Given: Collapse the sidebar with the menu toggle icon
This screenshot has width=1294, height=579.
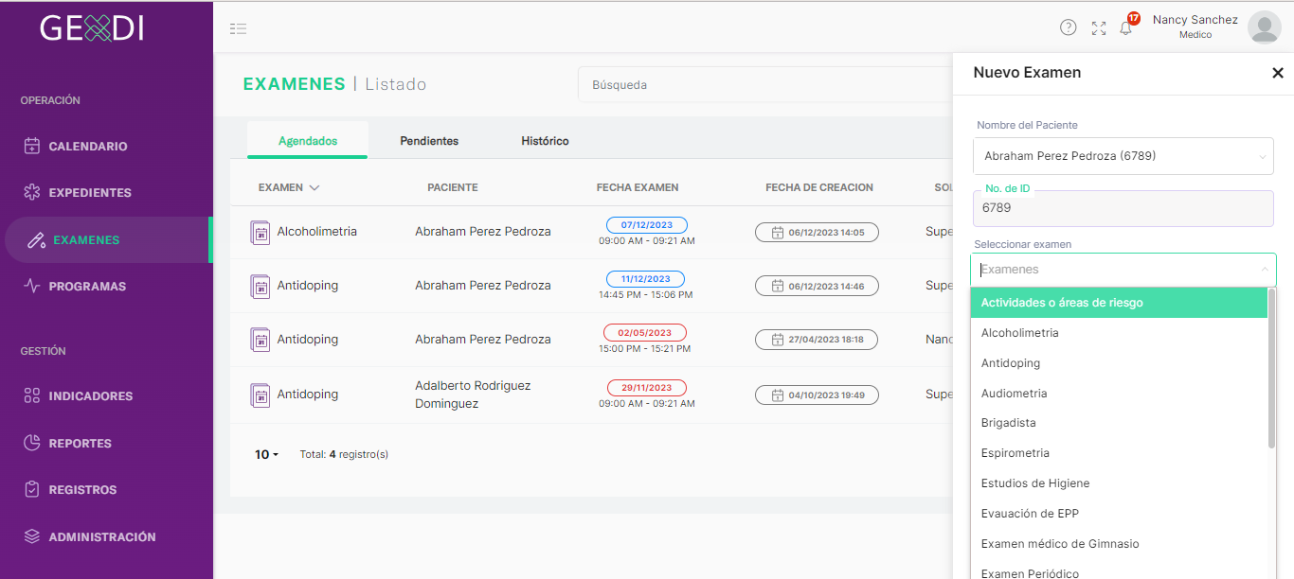Looking at the screenshot, I should click(238, 28).
